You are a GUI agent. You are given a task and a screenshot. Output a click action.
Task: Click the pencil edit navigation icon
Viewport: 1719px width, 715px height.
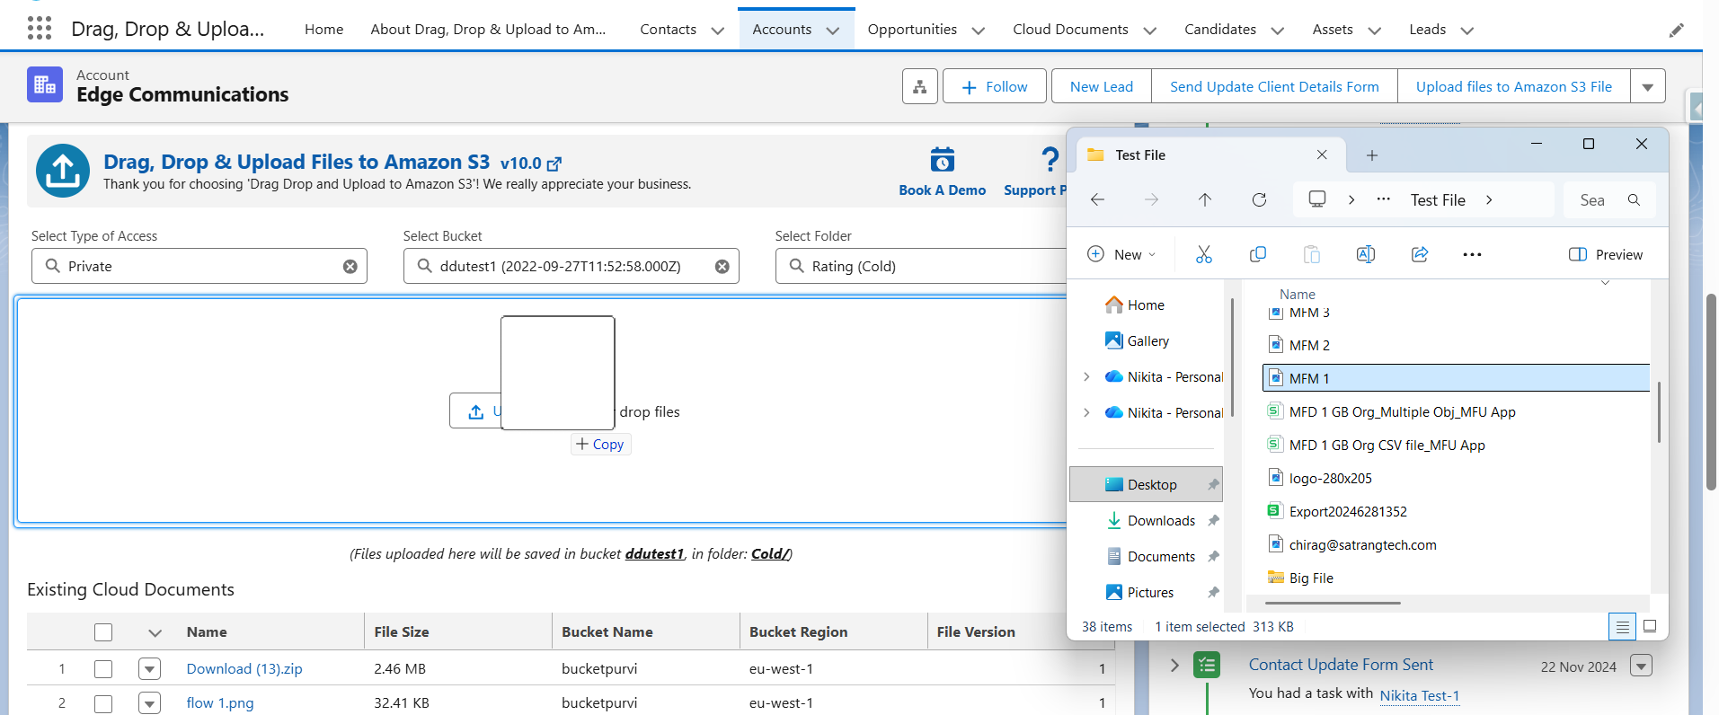pos(1676,30)
